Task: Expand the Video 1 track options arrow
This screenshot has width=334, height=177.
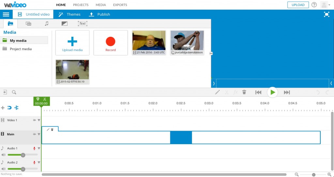Action: point(39,120)
